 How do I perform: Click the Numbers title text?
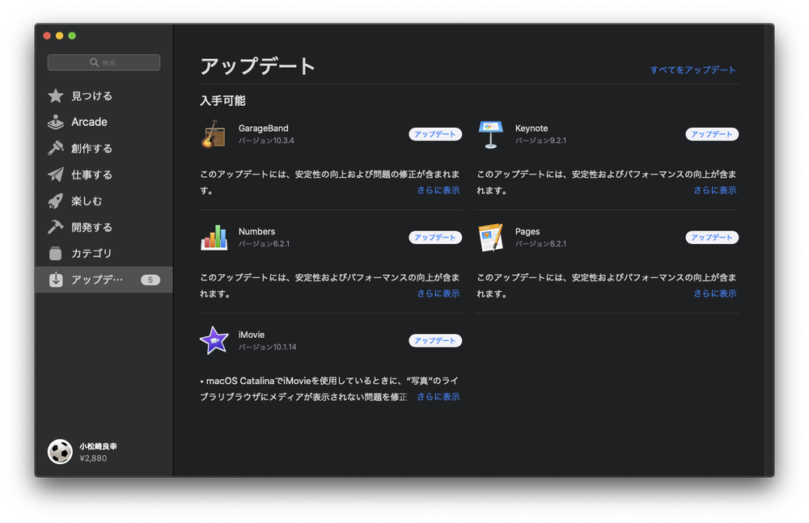coord(256,231)
